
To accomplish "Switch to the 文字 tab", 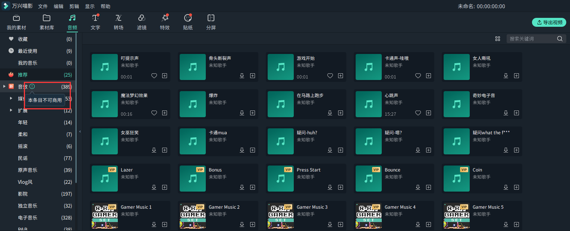I will [95, 22].
